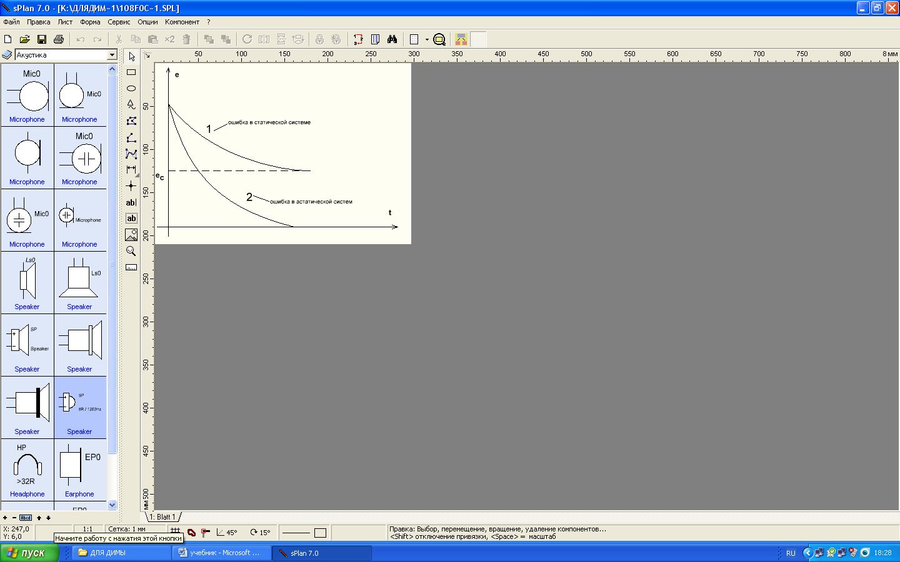Open the Акустика library dropdown

112,55
